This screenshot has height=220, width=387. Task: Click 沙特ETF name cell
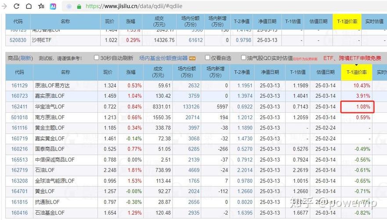65,40
